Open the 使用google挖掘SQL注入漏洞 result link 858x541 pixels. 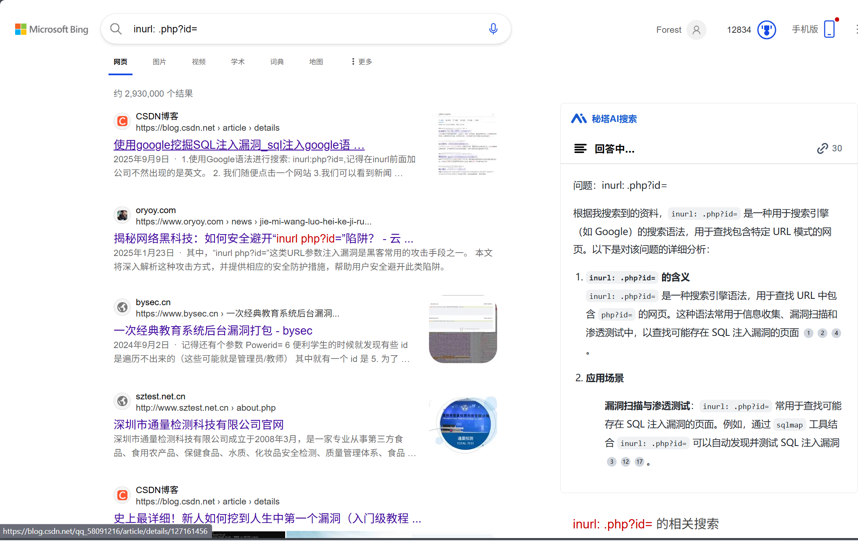point(238,145)
